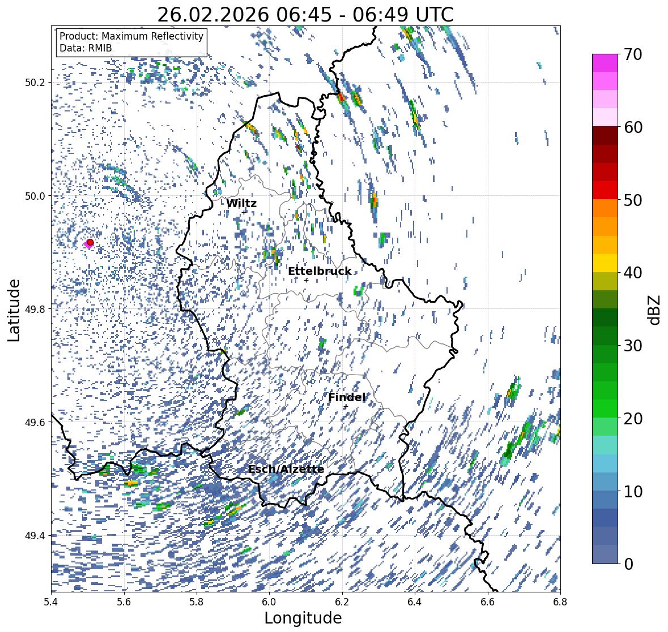Click the red radar location marker dot
Viewport: 668px width, 632px height.
pyautogui.click(x=90, y=242)
